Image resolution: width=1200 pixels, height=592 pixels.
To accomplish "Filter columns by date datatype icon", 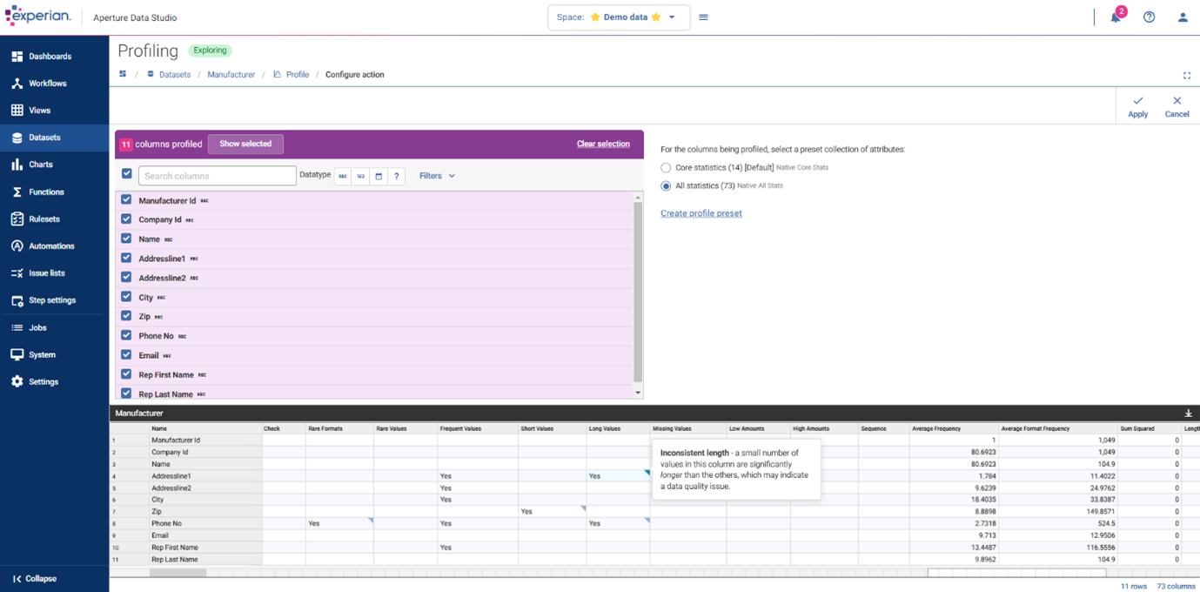I will click(379, 176).
